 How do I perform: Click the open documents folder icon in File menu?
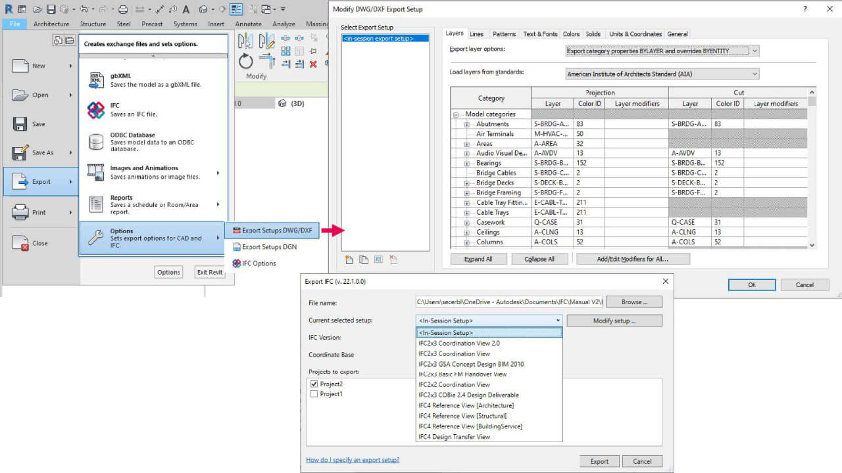[x=69, y=40]
